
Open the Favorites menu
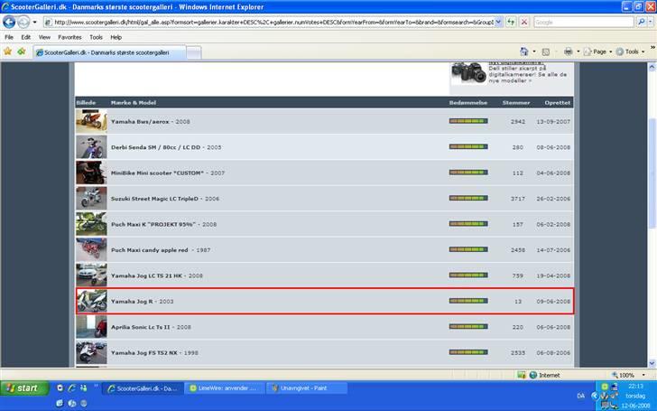pos(69,37)
